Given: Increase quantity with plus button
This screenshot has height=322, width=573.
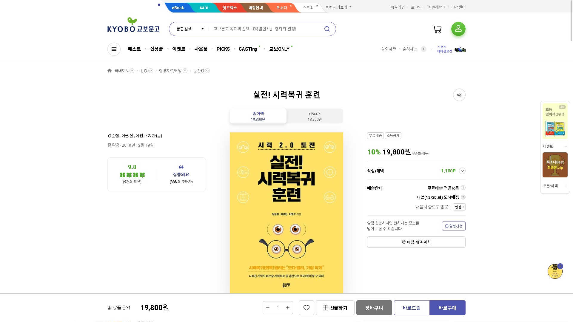Looking at the screenshot, I should coord(288,308).
